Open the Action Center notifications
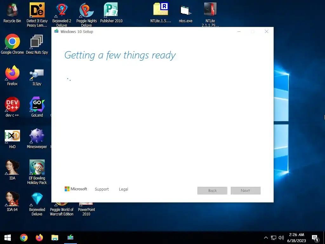The height and width of the screenshot is (244, 325). 315,238
